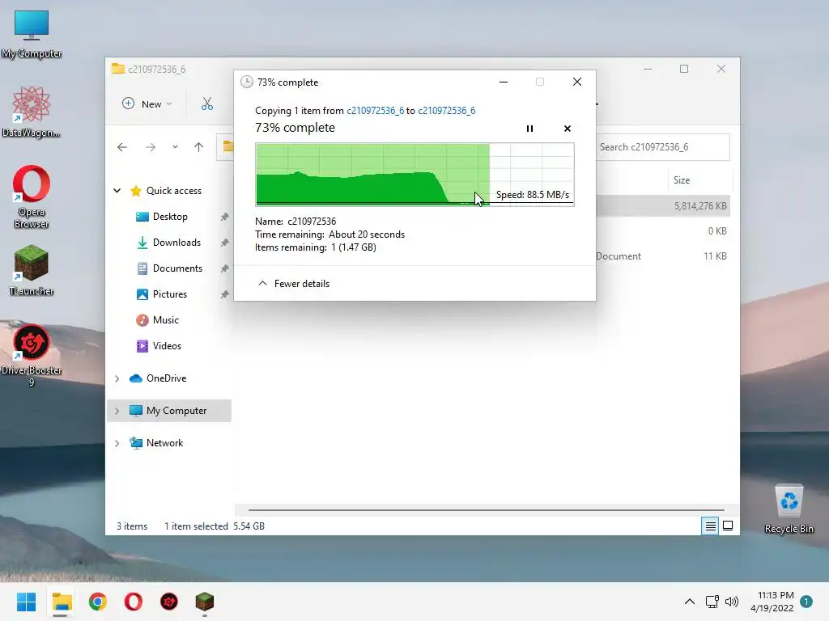Expand the My Computer tree node
The height and width of the screenshot is (621, 829).
point(117,411)
